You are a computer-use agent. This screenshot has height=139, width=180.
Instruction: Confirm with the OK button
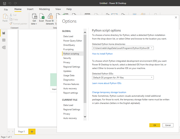(155, 125)
